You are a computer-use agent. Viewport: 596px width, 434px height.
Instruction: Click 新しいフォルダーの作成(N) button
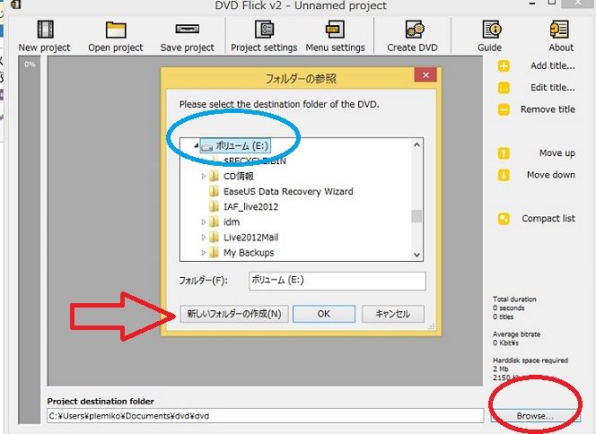pyautogui.click(x=234, y=314)
